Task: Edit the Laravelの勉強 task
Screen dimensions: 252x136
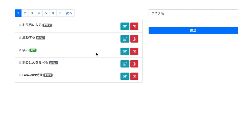Action: (125, 76)
